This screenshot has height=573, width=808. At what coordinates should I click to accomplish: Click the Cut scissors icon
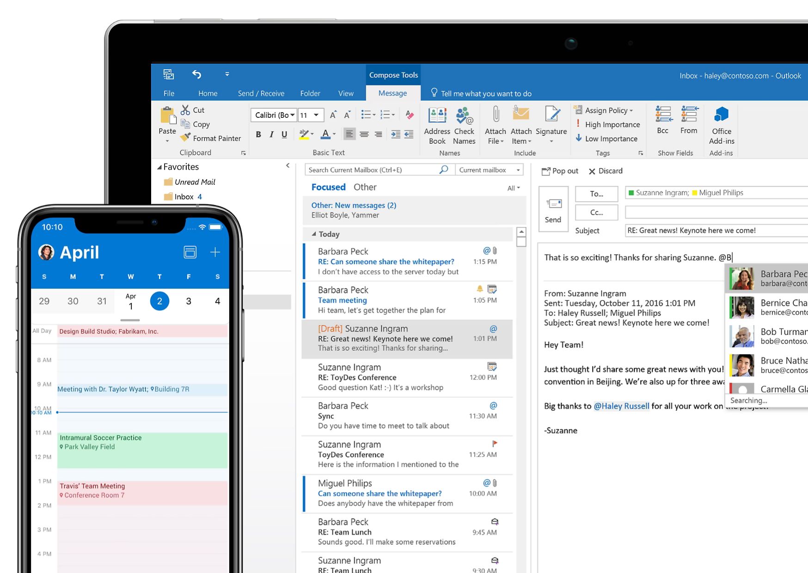pos(185,110)
